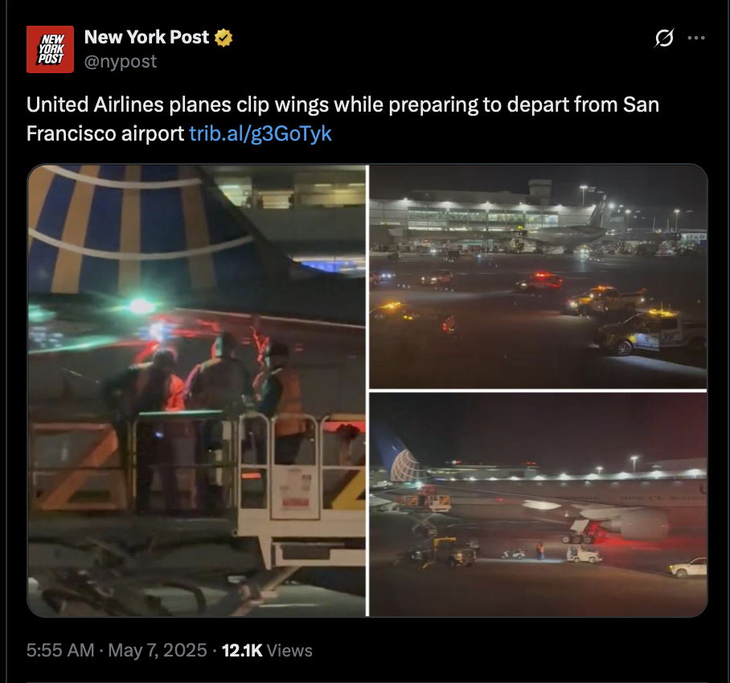Screen dimensions: 730x683
Task: Open the three-dot more options menu
Action: point(696,38)
